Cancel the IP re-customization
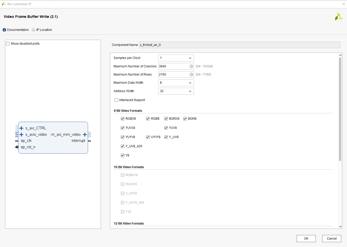Viewport: 347px width, 247px height. tap(332, 239)
